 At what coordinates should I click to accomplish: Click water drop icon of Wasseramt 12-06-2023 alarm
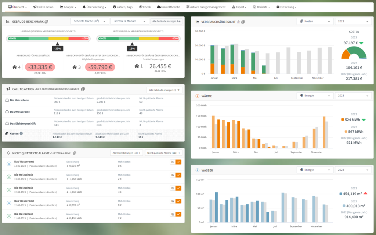[9, 203]
